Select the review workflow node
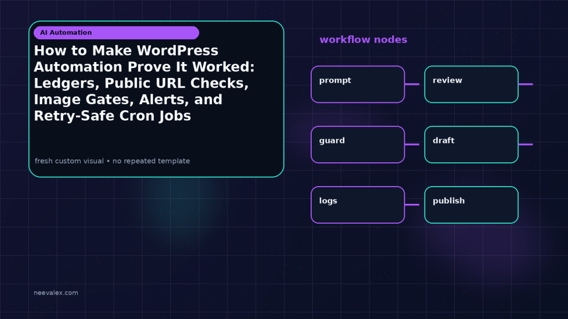The image size is (568, 319). [471, 84]
